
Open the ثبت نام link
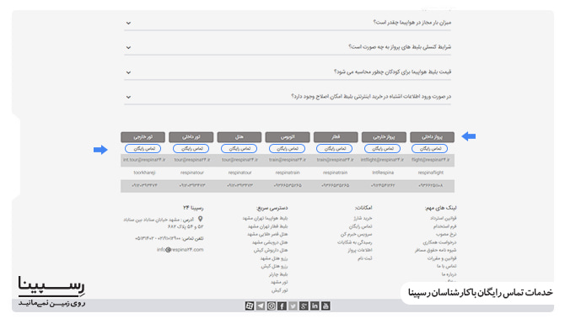365,258
